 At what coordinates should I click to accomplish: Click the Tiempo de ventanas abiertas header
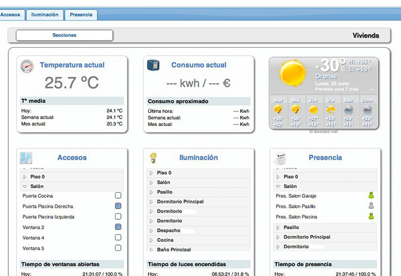(72, 264)
